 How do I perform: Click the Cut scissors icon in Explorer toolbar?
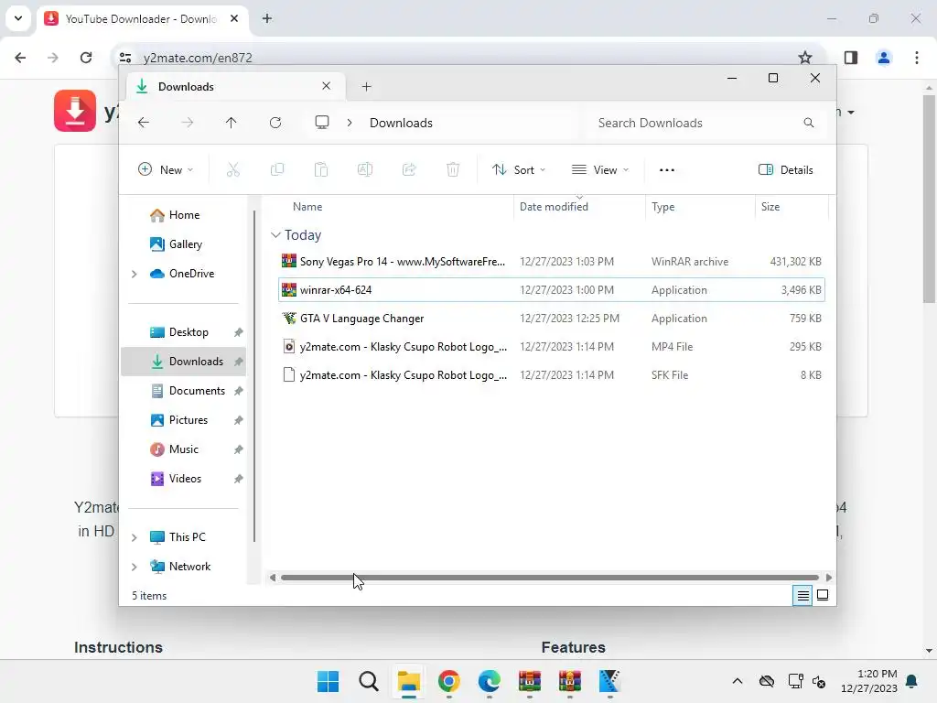click(x=233, y=169)
